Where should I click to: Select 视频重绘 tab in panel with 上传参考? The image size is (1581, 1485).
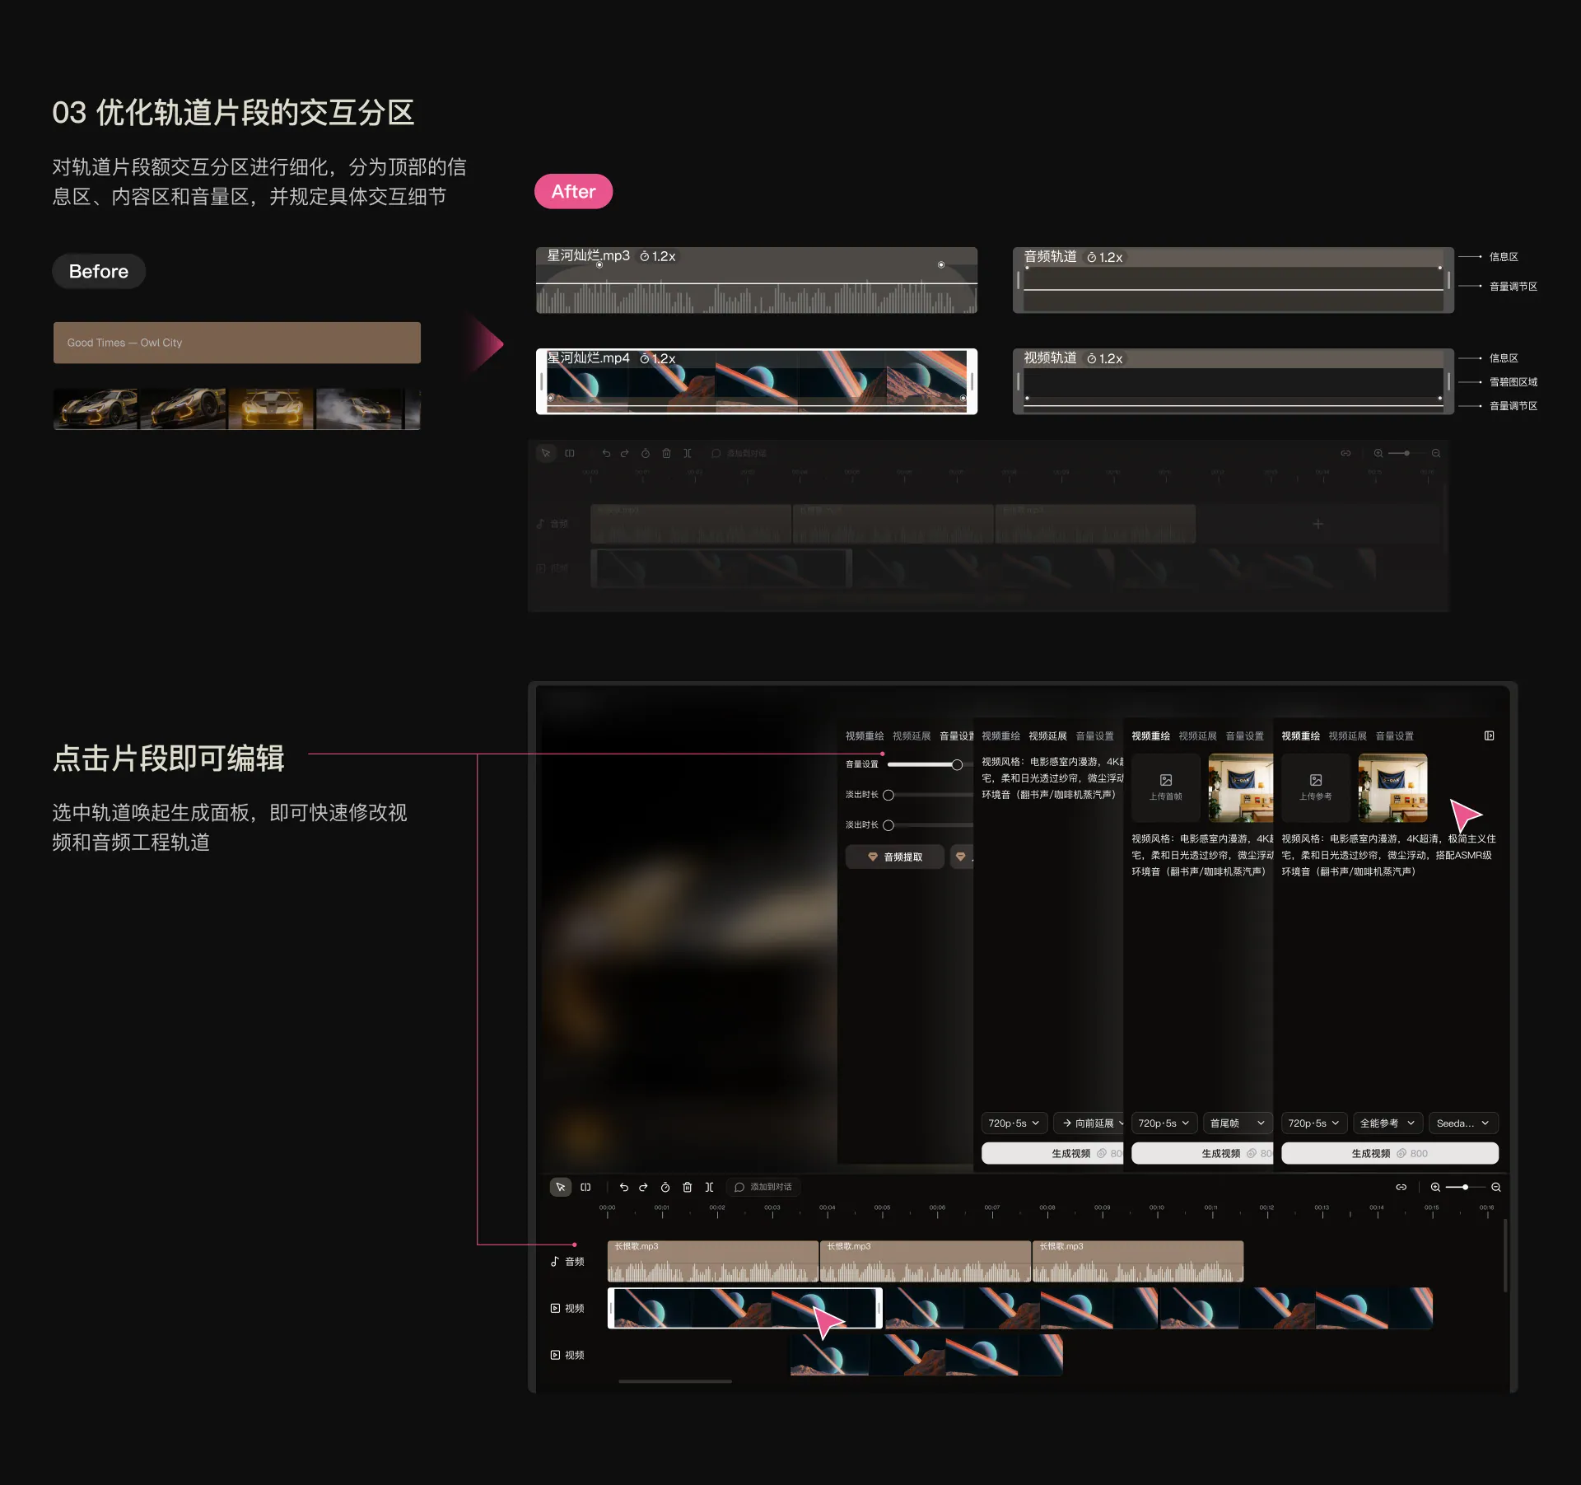click(x=1300, y=735)
